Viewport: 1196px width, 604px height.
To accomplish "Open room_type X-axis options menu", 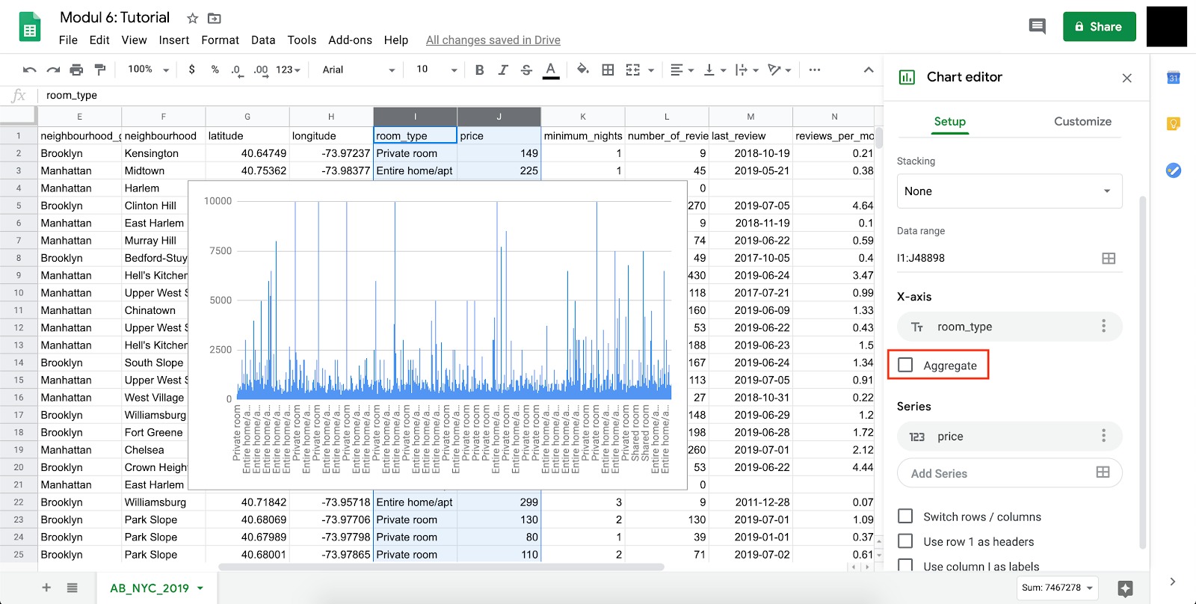I will 1103,326.
